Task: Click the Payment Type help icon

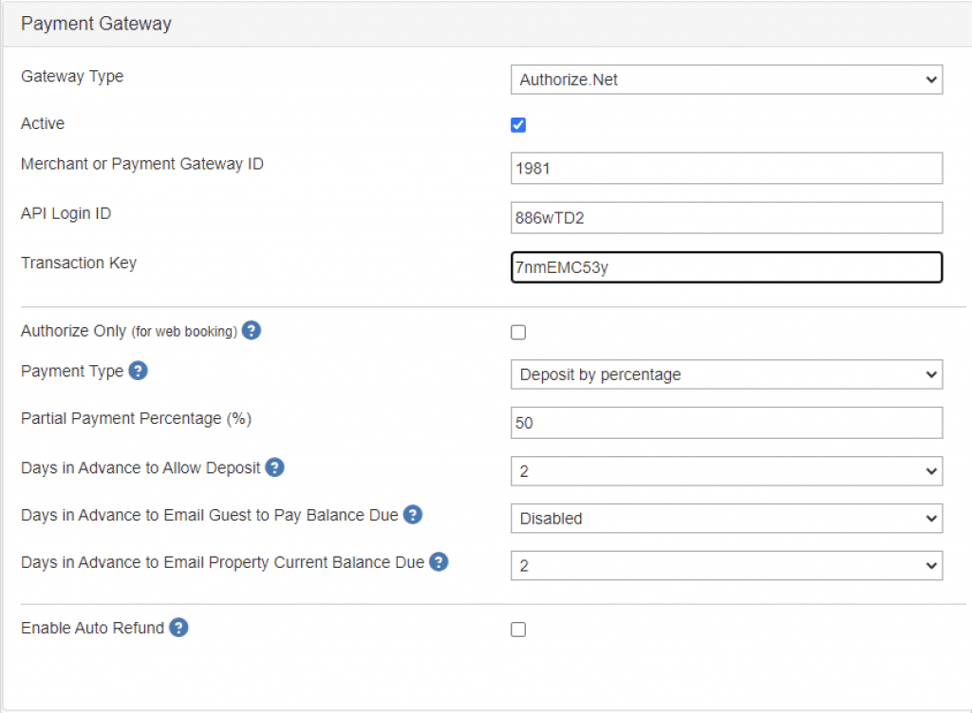Action: pyautogui.click(x=138, y=371)
